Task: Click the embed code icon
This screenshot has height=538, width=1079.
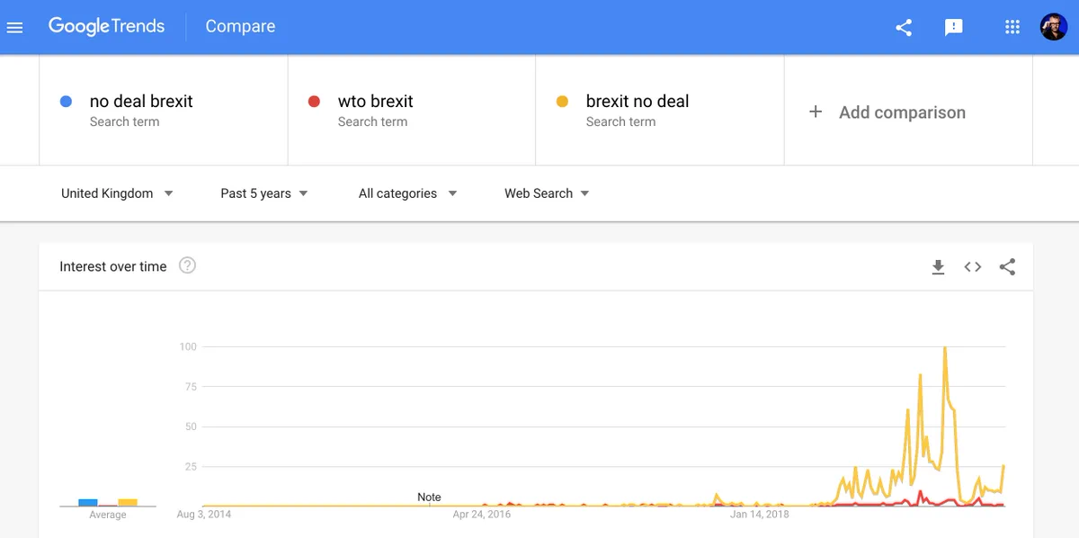Action: (973, 266)
